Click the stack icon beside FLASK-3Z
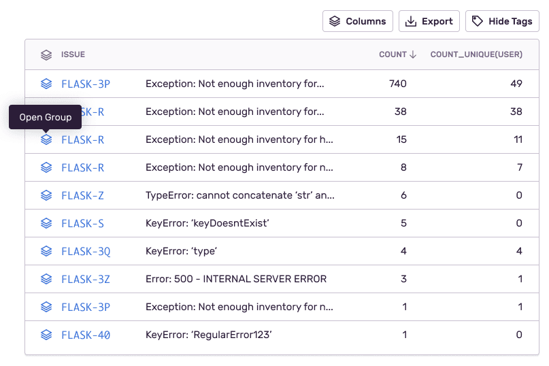Image resolution: width=549 pixels, height=366 pixels. click(x=46, y=279)
